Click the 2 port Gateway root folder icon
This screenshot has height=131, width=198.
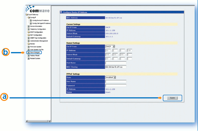pos(27,15)
